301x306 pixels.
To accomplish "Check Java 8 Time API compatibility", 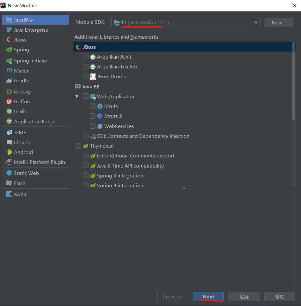I will coord(86,165).
